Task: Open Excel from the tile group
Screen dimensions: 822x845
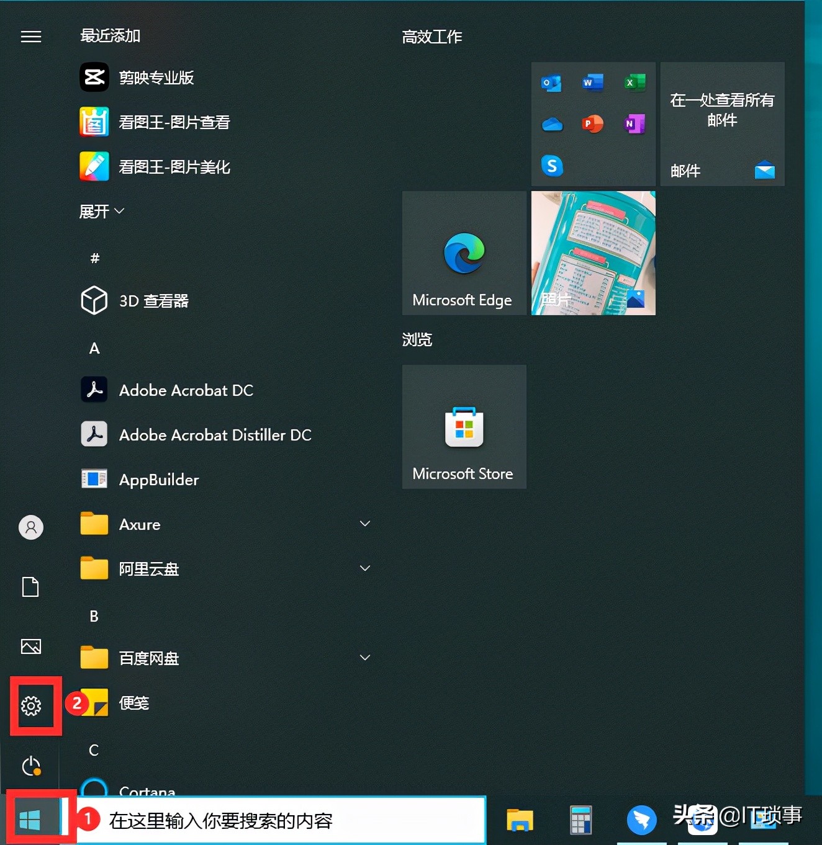Action: pos(634,82)
